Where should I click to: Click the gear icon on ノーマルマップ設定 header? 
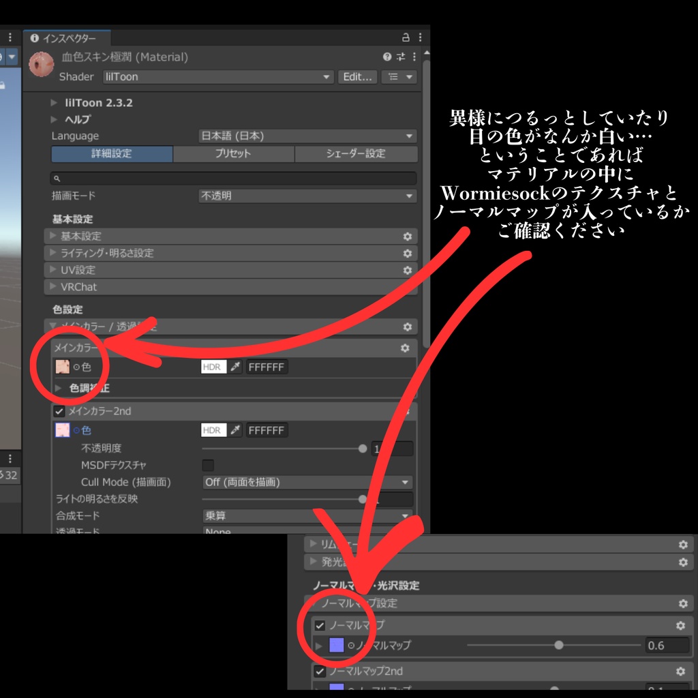pos(682,603)
